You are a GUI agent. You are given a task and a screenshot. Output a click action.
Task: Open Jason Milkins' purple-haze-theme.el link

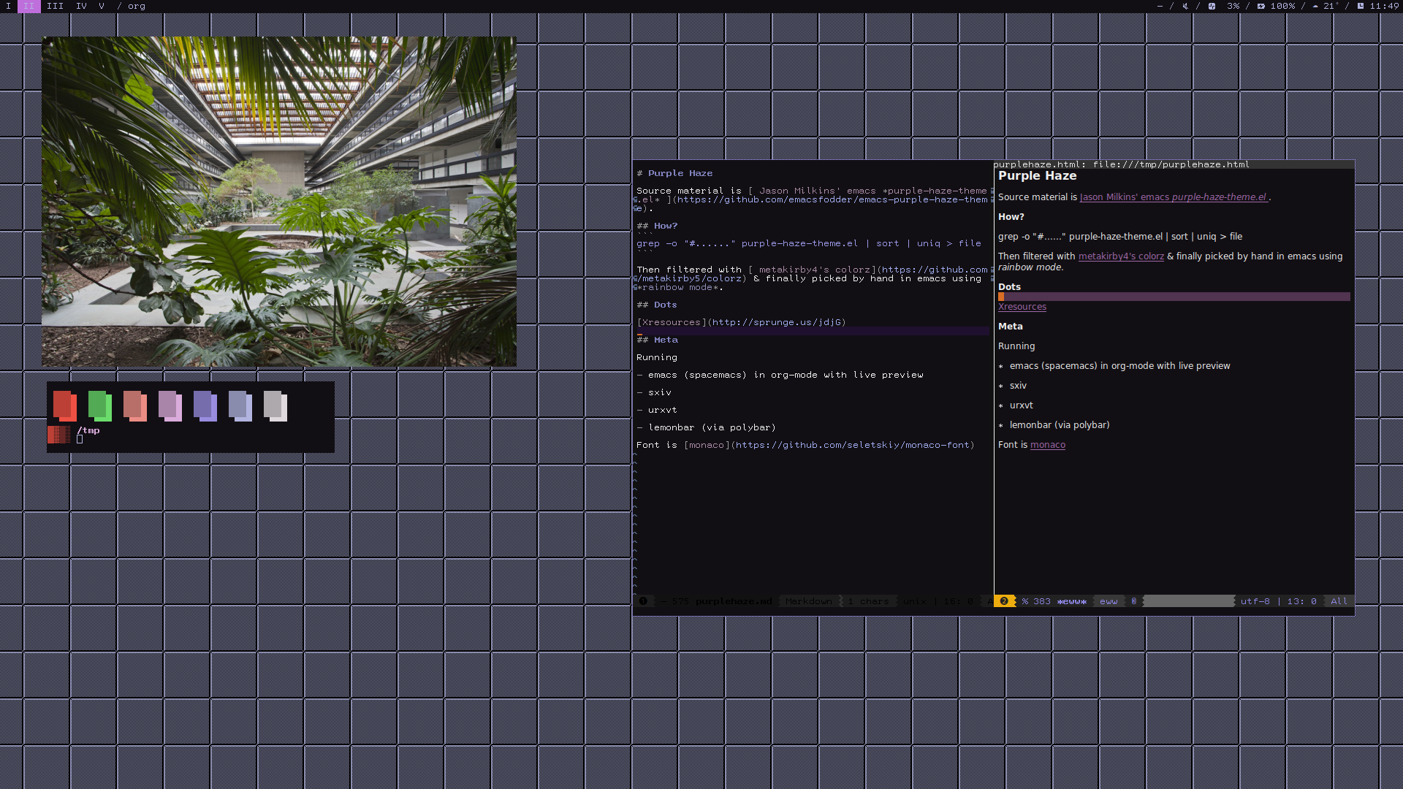point(1173,197)
